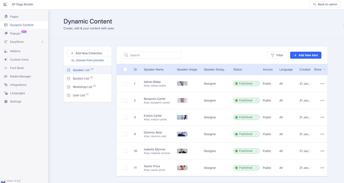Image resolution: width=344 pixels, height=183 pixels.
Task: Click Isabella Monroe's speaker image thumbnail
Action: 182,151
